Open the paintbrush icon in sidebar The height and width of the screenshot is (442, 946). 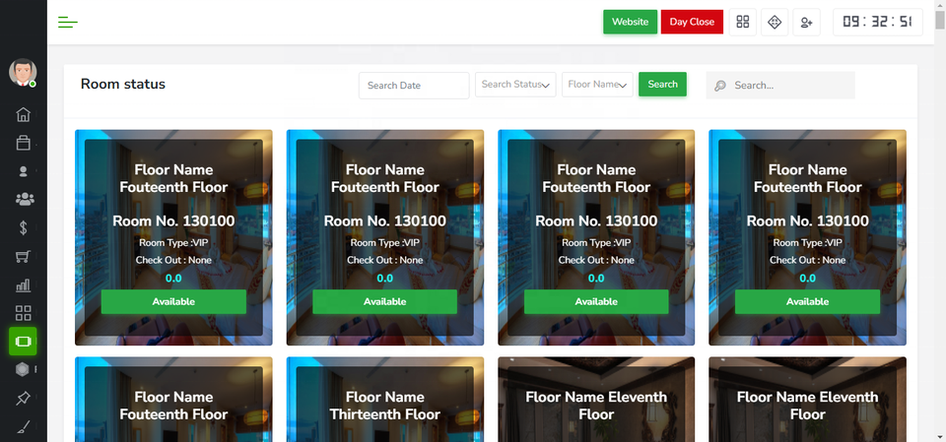coord(23,427)
